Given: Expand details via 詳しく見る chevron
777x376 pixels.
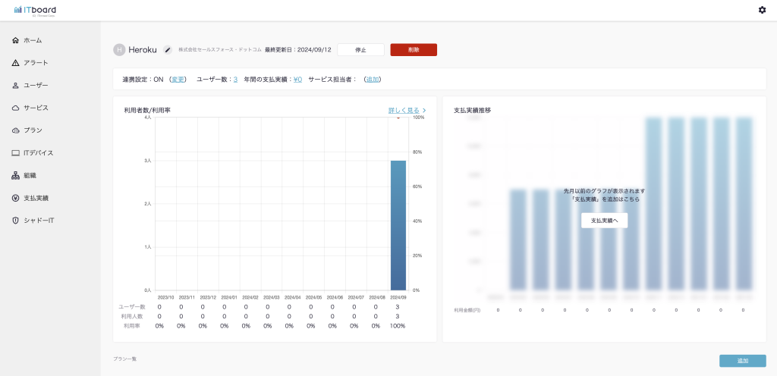Looking at the screenshot, I should coord(424,111).
